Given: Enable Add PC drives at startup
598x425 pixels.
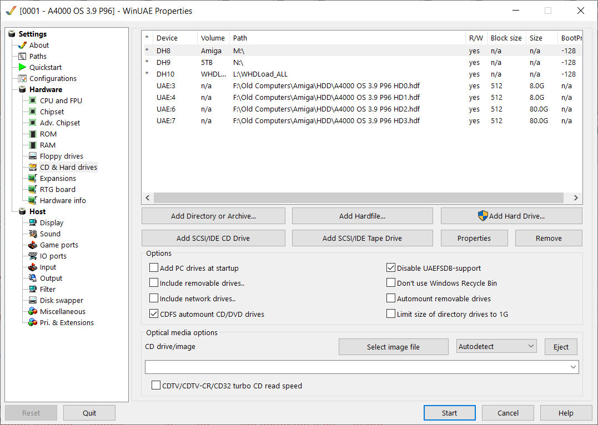Looking at the screenshot, I should click(x=154, y=267).
